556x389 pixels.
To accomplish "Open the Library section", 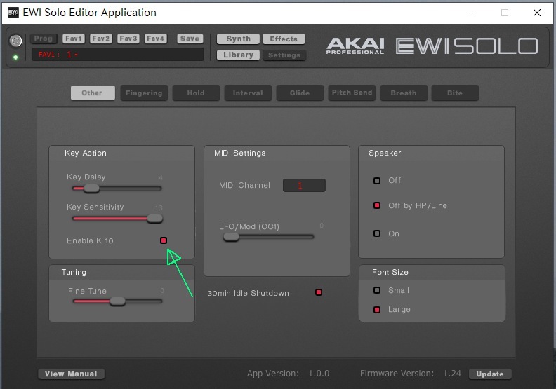I will [238, 55].
